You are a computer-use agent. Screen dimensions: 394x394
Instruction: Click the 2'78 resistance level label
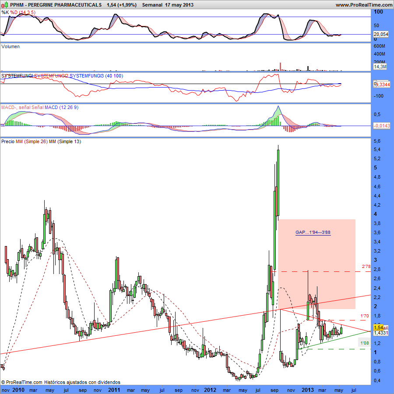point(366,267)
